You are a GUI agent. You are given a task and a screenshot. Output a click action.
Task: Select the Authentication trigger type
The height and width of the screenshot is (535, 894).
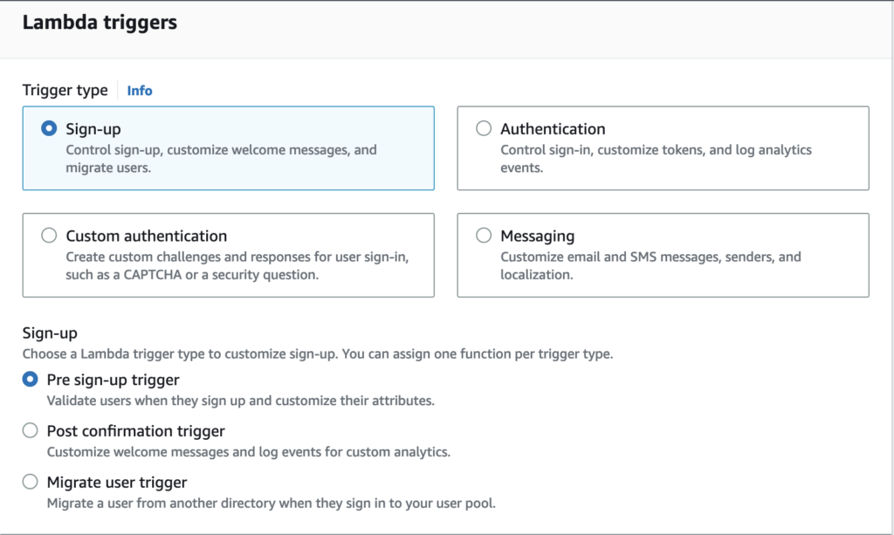[x=484, y=128]
